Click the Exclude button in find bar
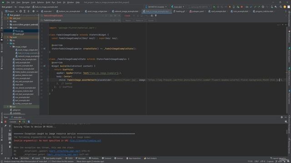Screen dimensions: 291x163 (151, 20)
